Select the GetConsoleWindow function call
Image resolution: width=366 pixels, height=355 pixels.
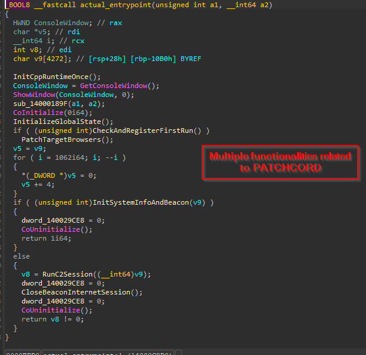pos(114,86)
